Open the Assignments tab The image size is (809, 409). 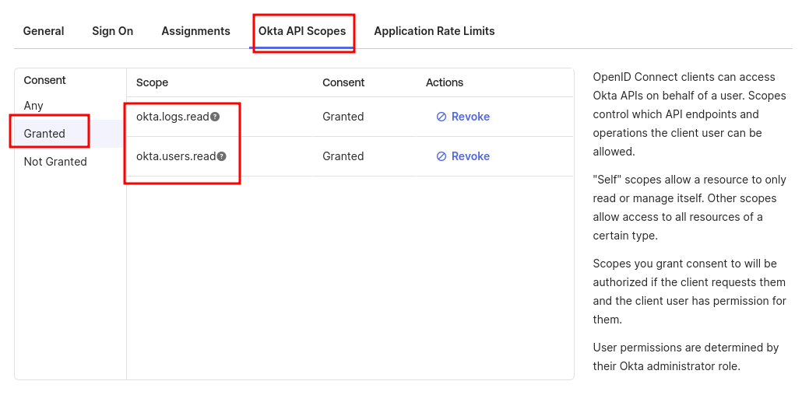195,31
